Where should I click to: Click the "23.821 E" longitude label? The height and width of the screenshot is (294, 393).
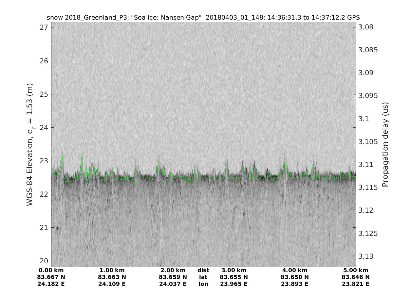point(356,284)
